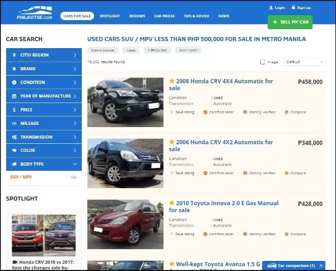Toggle Save listing heart for 2008 Honda CRV
Screen dimensions: 336x271
(172, 112)
